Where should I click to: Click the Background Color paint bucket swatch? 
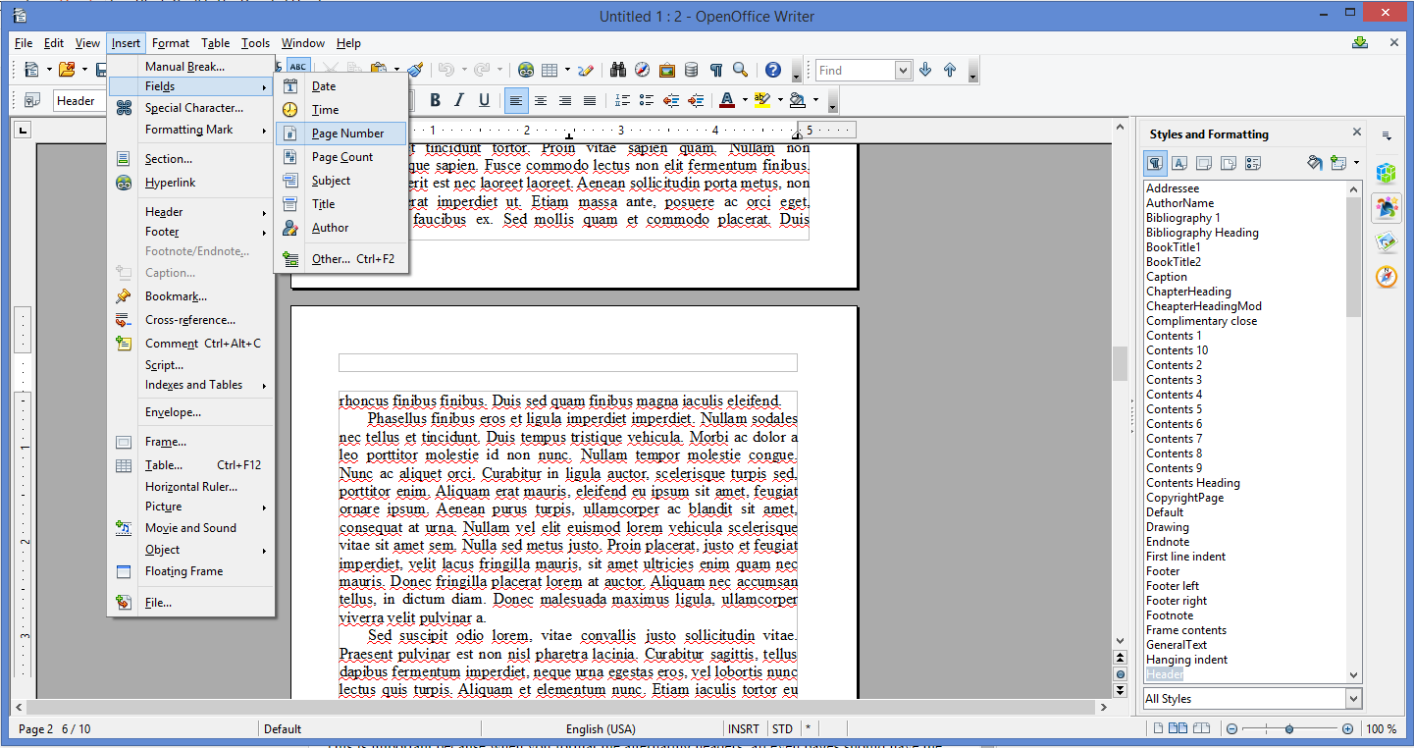(x=797, y=100)
